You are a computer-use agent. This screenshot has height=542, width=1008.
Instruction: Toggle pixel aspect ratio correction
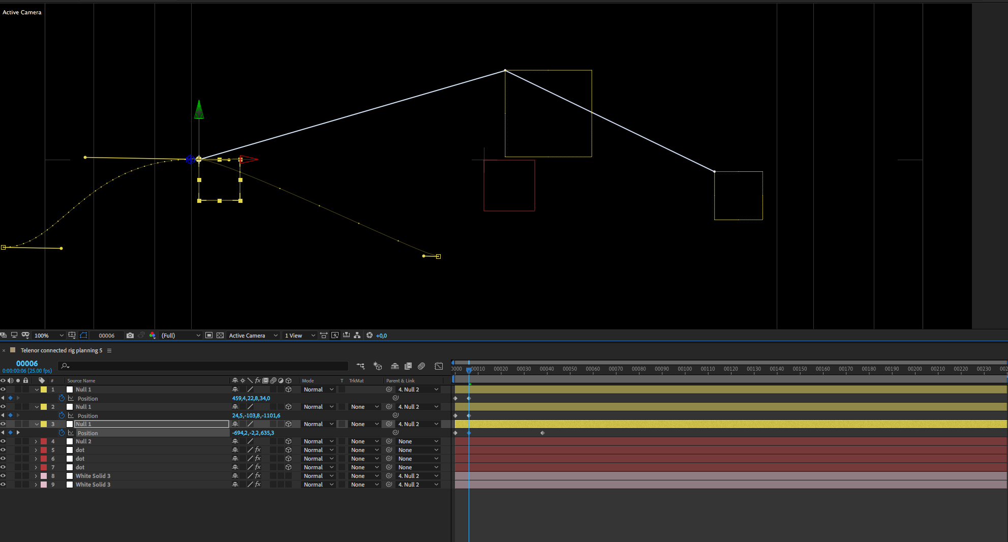[324, 336]
